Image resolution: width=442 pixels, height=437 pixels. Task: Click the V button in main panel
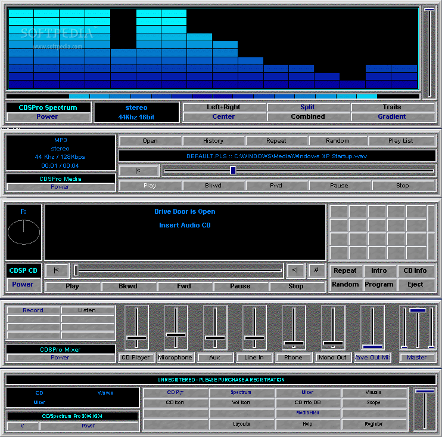pos(23,426)
